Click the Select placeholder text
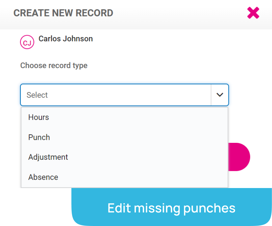 37,95
